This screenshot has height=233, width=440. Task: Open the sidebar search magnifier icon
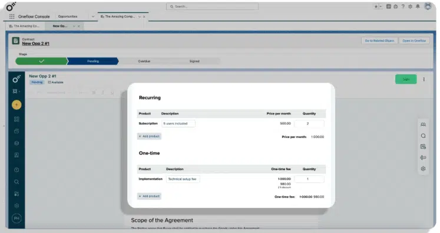click(16, 182)
